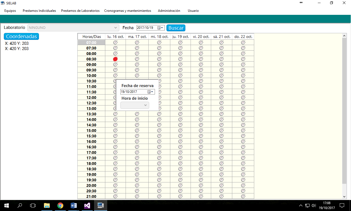This screenshot has height=211, width=351.
Task: Open the taskbar search icon
Action: [20, 206]
